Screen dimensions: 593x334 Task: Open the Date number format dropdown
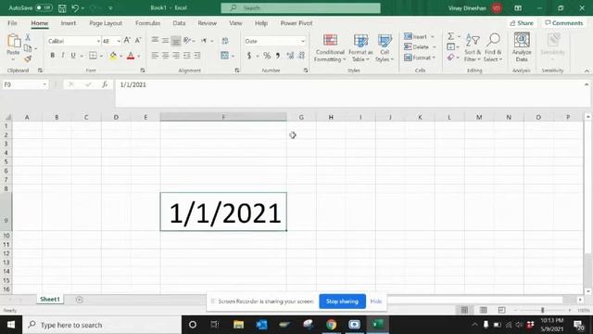point(303,41)
